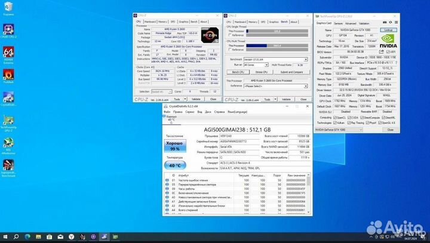Switch to CrystalDiskInfo taskbar icon
This screenshot has height=243, width=430.
(x=104, y=236)
